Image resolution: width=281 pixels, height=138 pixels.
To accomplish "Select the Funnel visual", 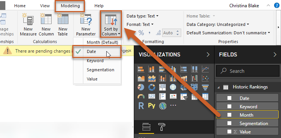I will (x=205, y=87).
